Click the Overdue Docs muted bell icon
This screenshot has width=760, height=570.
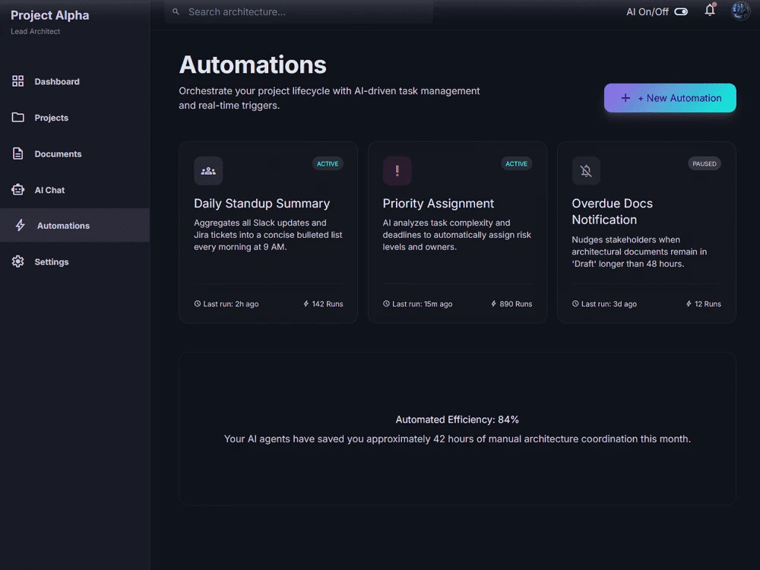point(586,170)
